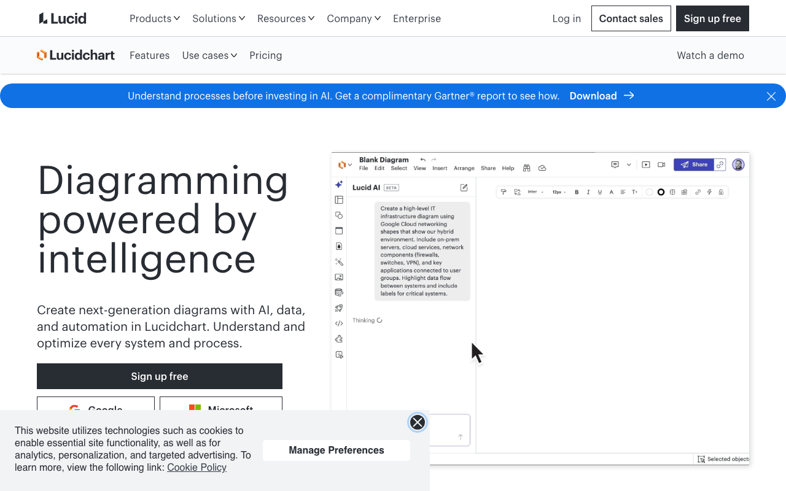
Task: Open the text options T dropdown
Action: [x=635, y=192]
